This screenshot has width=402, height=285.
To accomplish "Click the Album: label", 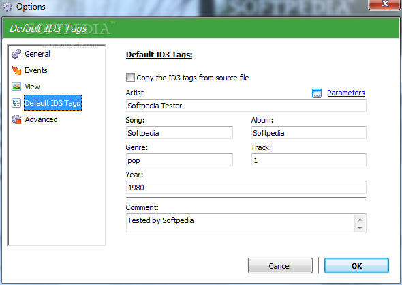I will coord(262,120).
